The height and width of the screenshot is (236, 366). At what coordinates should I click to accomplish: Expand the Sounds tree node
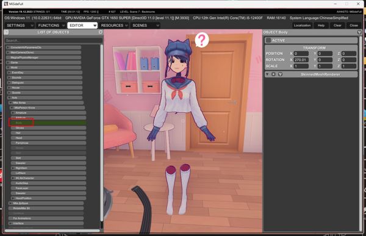click(9, 77)
